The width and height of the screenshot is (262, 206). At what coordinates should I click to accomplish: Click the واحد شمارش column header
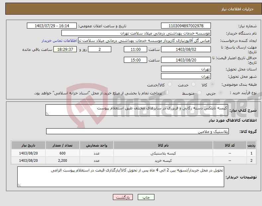[x=97, y=145]
